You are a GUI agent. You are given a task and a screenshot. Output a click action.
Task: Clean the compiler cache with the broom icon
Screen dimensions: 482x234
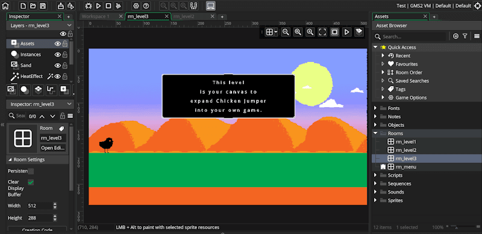point(118,6)
